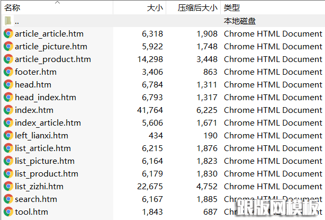This screenshot has width=325, height=220.
Task: Sort by the 类型 column header
Action: pos(232,8)
